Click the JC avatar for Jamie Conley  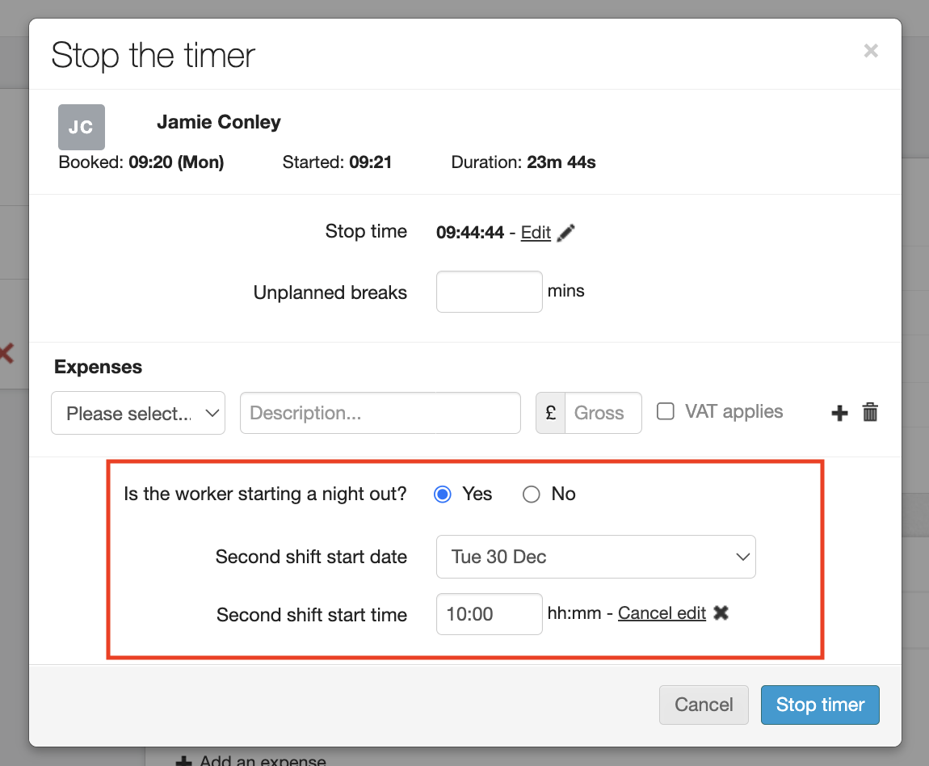(x=82, y=127)
